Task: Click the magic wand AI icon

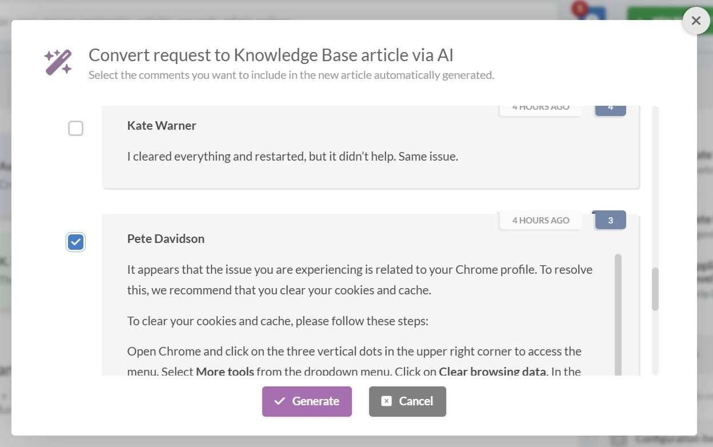Action: pyautogui.click(x=58, y=62)
